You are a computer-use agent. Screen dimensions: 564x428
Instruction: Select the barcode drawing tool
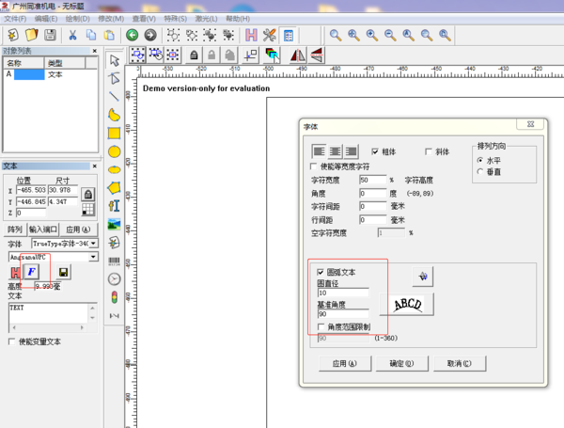point(114,261)
